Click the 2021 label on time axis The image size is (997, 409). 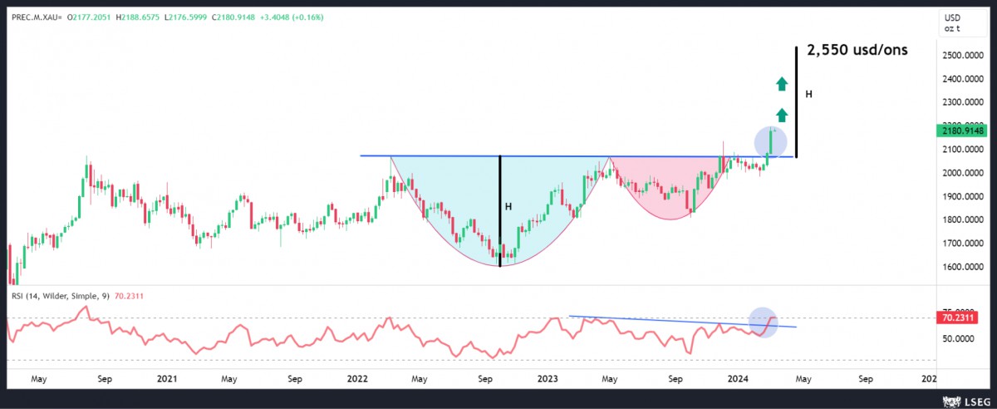(167, 378)
